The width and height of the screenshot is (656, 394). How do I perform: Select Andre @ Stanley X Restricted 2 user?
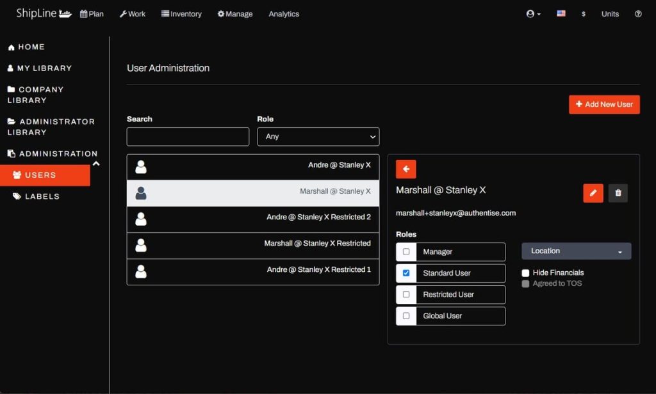[253, 217]
